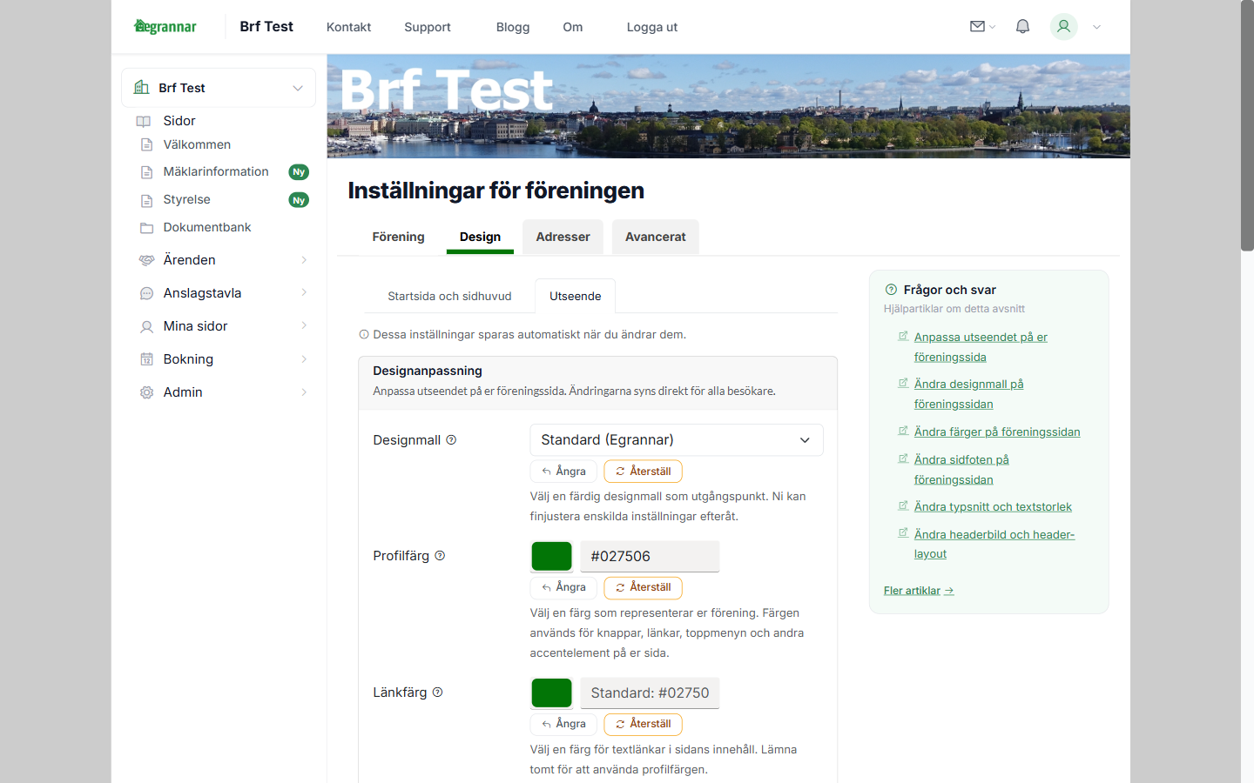Click the Profilfärg green color swatch
Screen dimensions: 1254x783
551,557
